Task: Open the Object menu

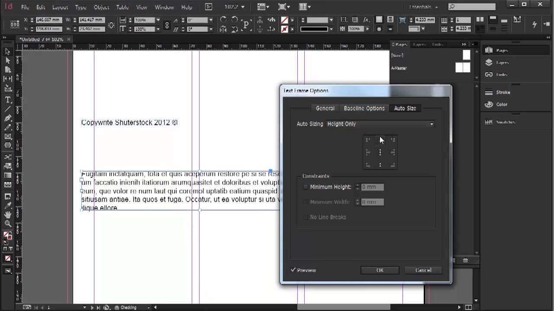Action: click(x=101, y=7)
